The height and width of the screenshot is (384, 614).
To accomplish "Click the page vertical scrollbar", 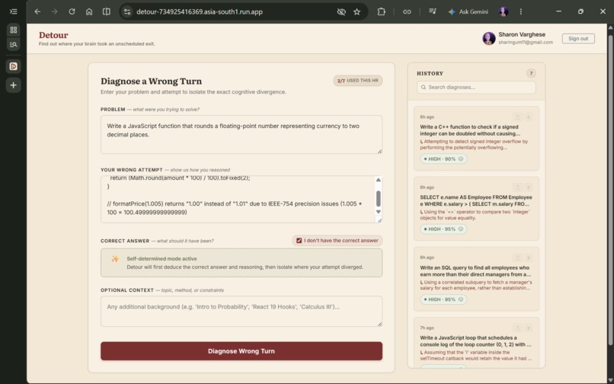I will tap(610, 190).
